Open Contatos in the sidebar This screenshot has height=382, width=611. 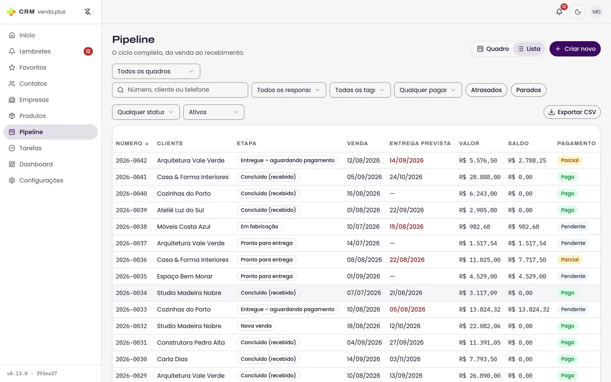51,84
